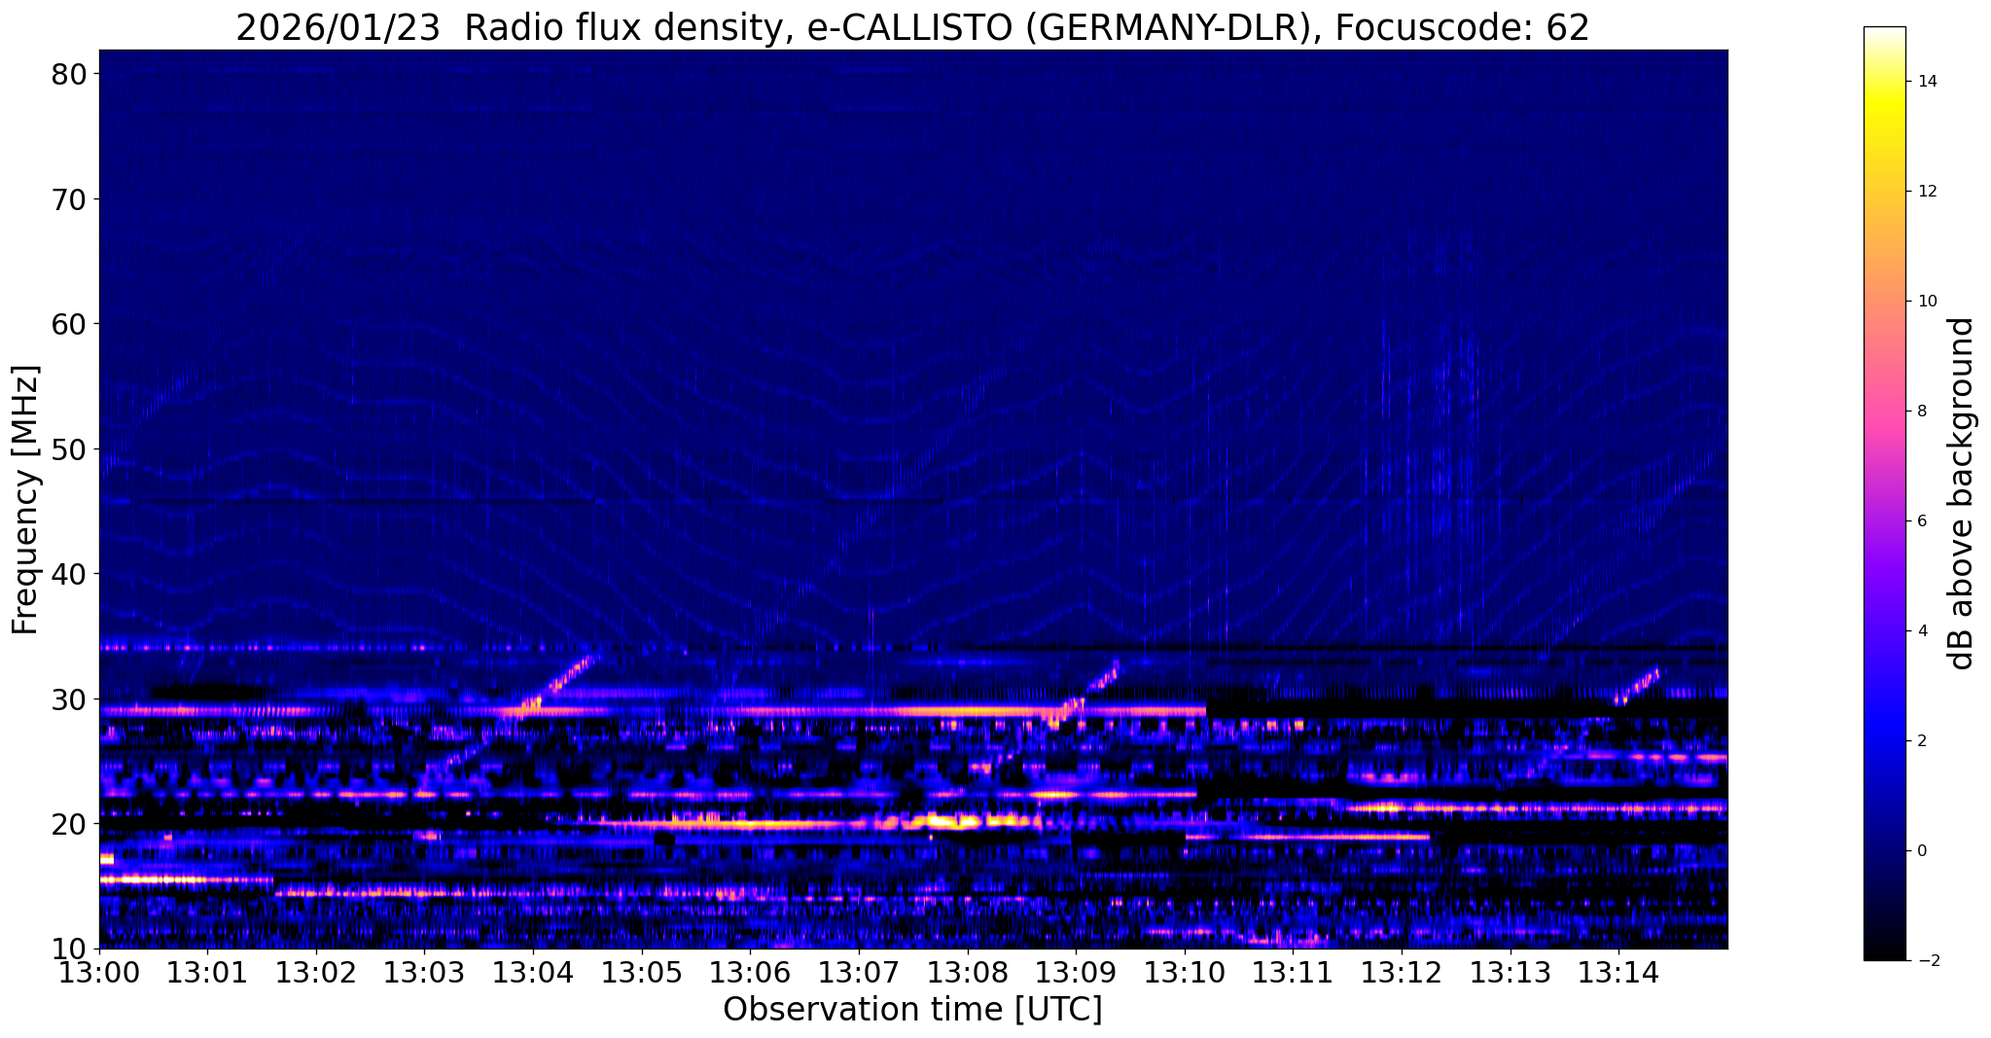Click the bright 15 MHz band near 13:00
This screenshot has height=1038, width=1991.
[x=187, y=879]
